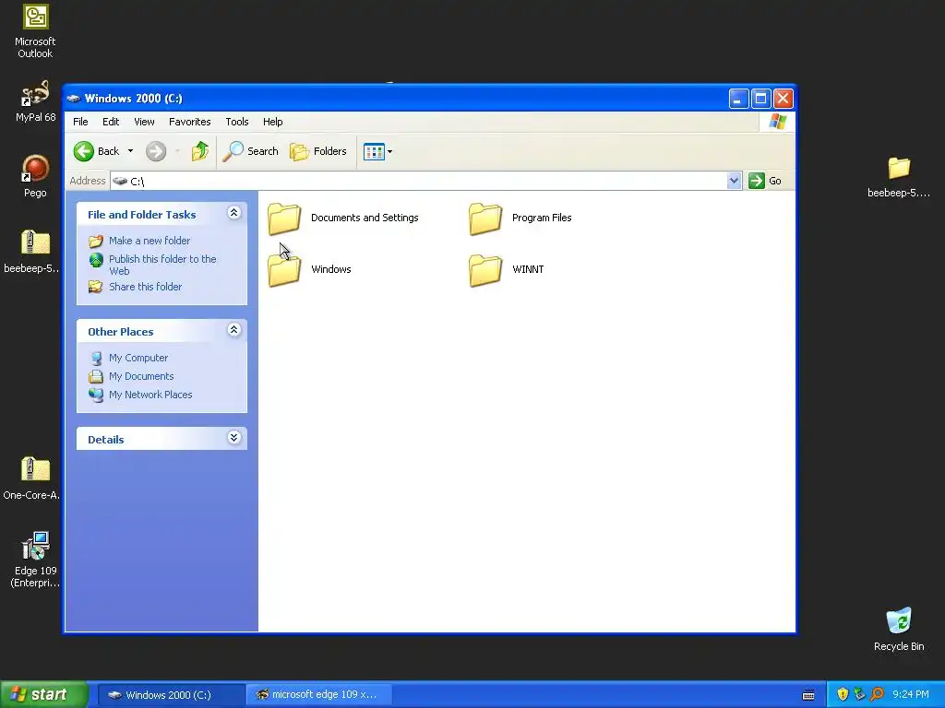Click the orange magnifier tray icon
This screenshot has width=945, height=708.
[x=877, y=694]
